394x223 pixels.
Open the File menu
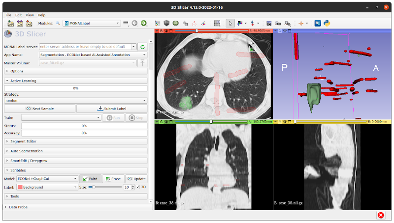(x=8, y=15)
